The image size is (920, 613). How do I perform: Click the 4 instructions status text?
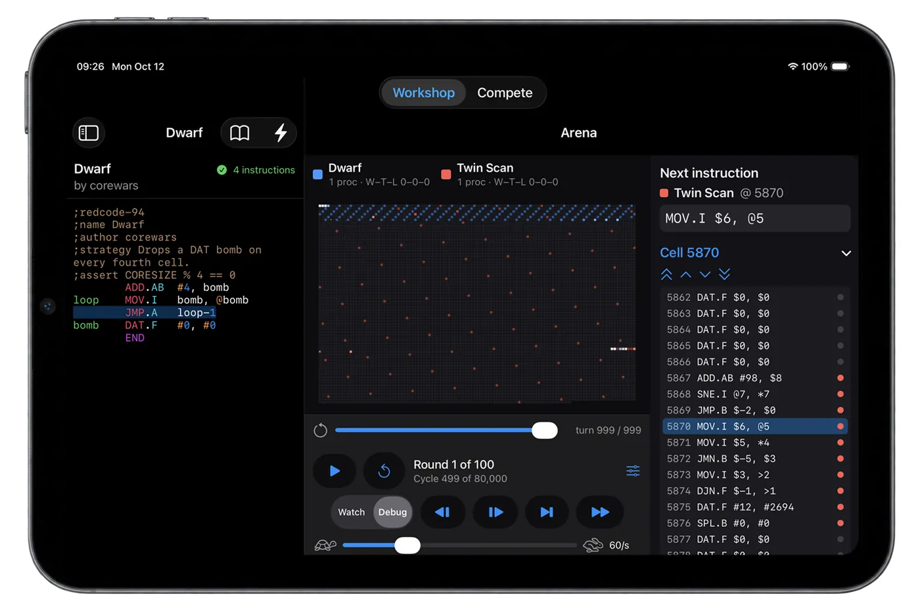[264, 170]
